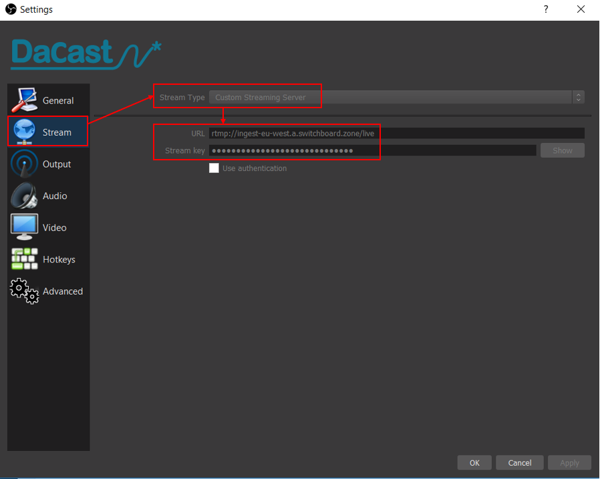Cancel the settings dialog
Image resolution: width=600 pixels, height=479 pixels.
(x=519, y=462)
